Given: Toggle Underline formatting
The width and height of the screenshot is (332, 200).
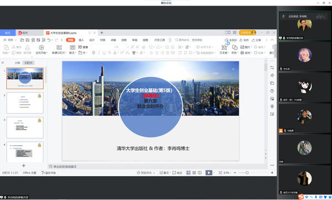Looking at the screenshot, I should click(x=104, y=53).
